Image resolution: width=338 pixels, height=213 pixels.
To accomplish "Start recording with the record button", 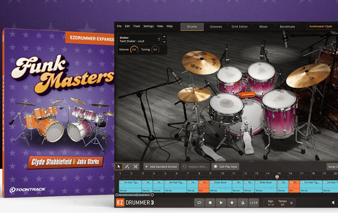I will [x=232, y=203].
